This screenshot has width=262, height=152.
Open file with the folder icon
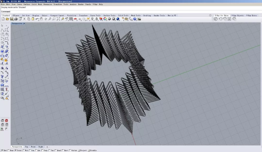[x=7, y=19]
